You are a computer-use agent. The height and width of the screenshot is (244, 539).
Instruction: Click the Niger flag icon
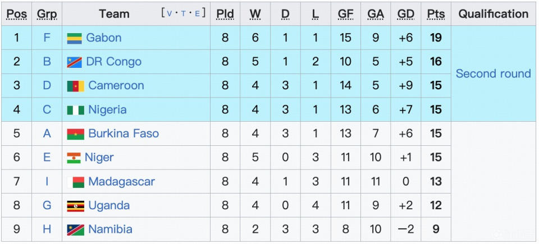pos(74,158)
